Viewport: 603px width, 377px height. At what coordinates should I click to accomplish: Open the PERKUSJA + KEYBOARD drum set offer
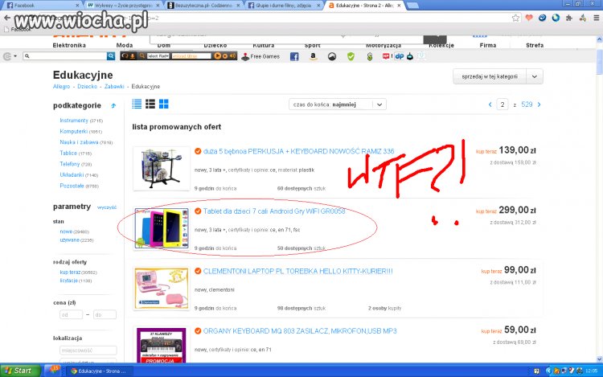coord(298,151)
